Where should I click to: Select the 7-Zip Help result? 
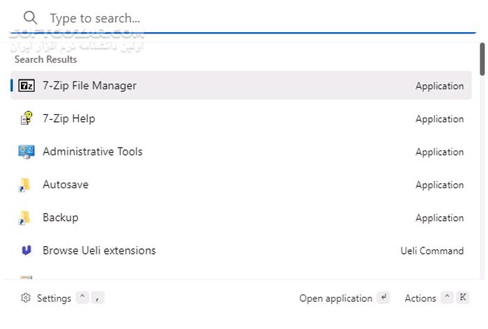tap(241, 118)
